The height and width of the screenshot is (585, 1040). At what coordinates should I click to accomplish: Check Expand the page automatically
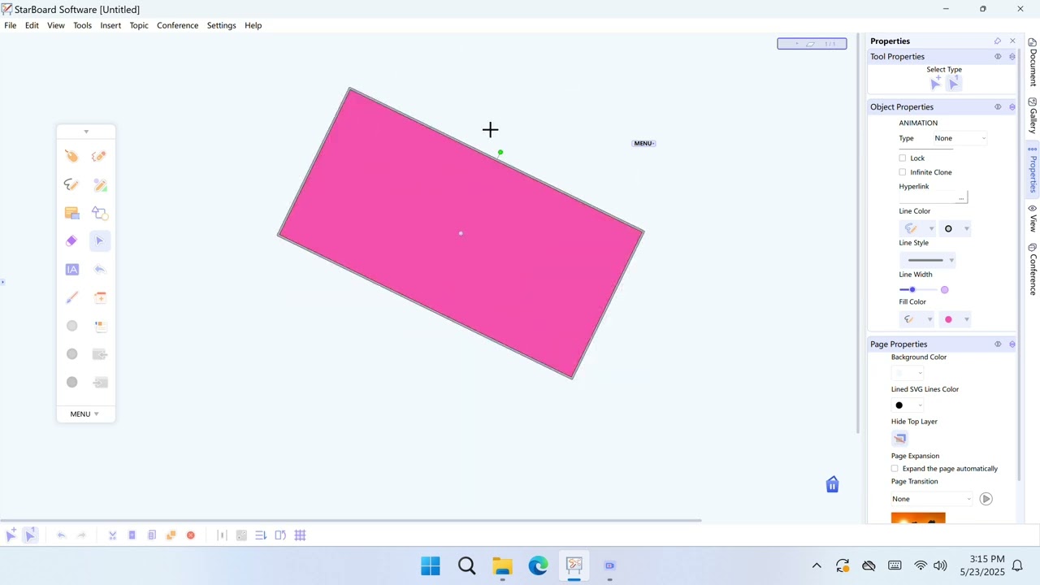[x=895, y=469]
